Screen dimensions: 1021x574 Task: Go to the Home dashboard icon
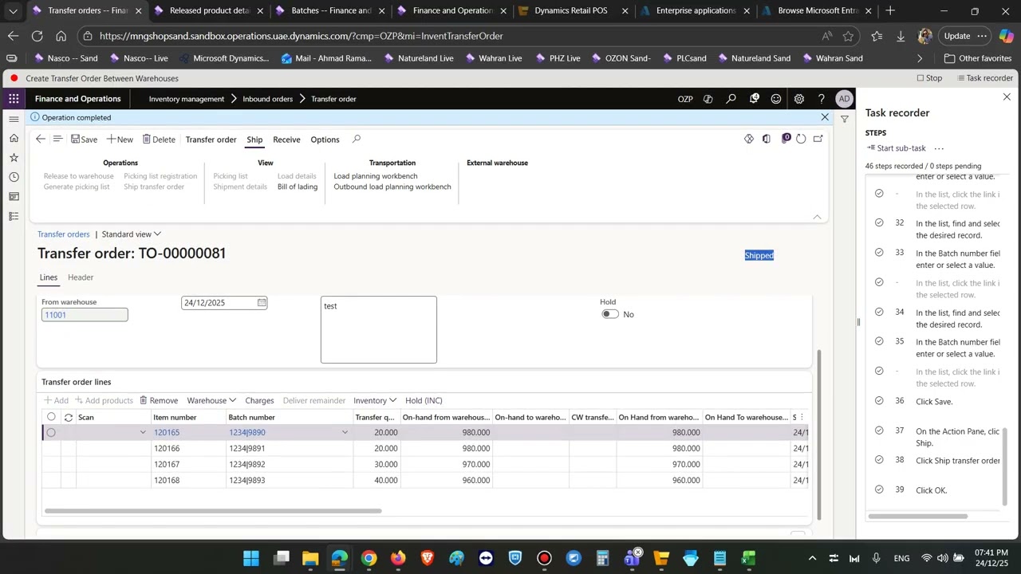[14, 138]
